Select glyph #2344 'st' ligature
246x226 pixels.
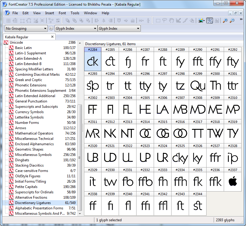tap(198, 203)
